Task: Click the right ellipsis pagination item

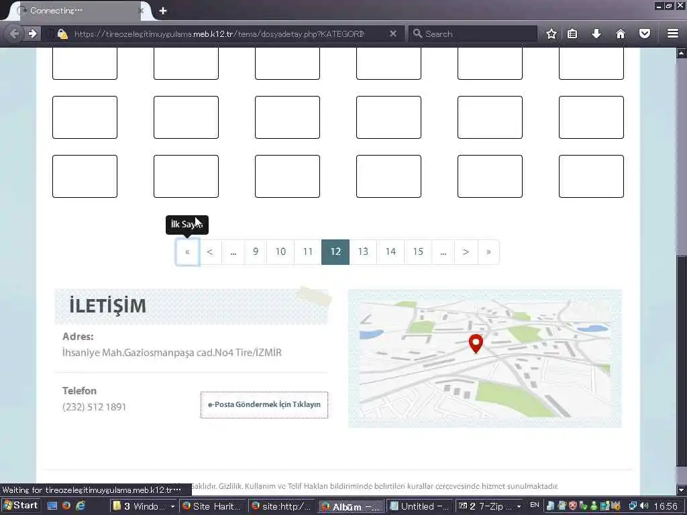Action: click(443, 252)
